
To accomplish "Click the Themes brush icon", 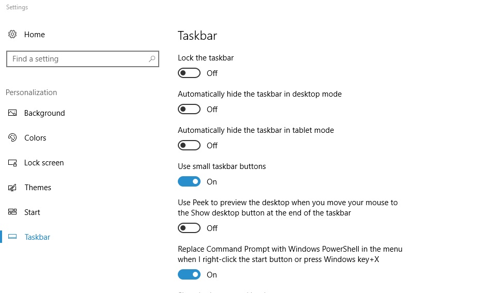I will pyautogui.click(x=12, y=188).
